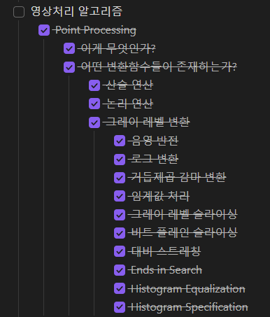Uncheck the 음영 반전 checkbox

pos(120,141)
